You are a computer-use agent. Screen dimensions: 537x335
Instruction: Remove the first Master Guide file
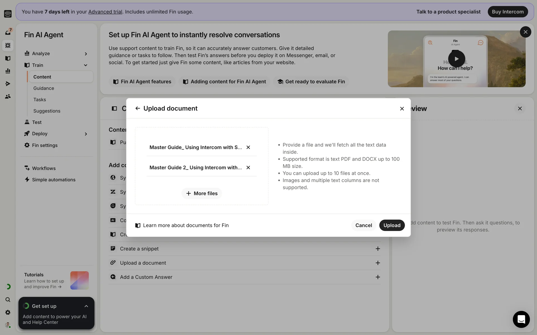coord(248,147)
